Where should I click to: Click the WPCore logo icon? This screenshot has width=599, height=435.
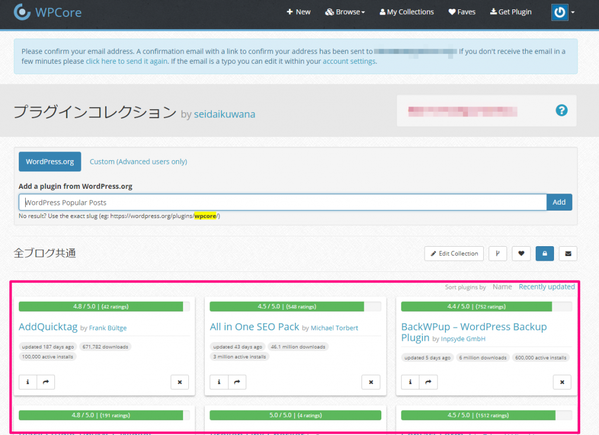(22, 12)
